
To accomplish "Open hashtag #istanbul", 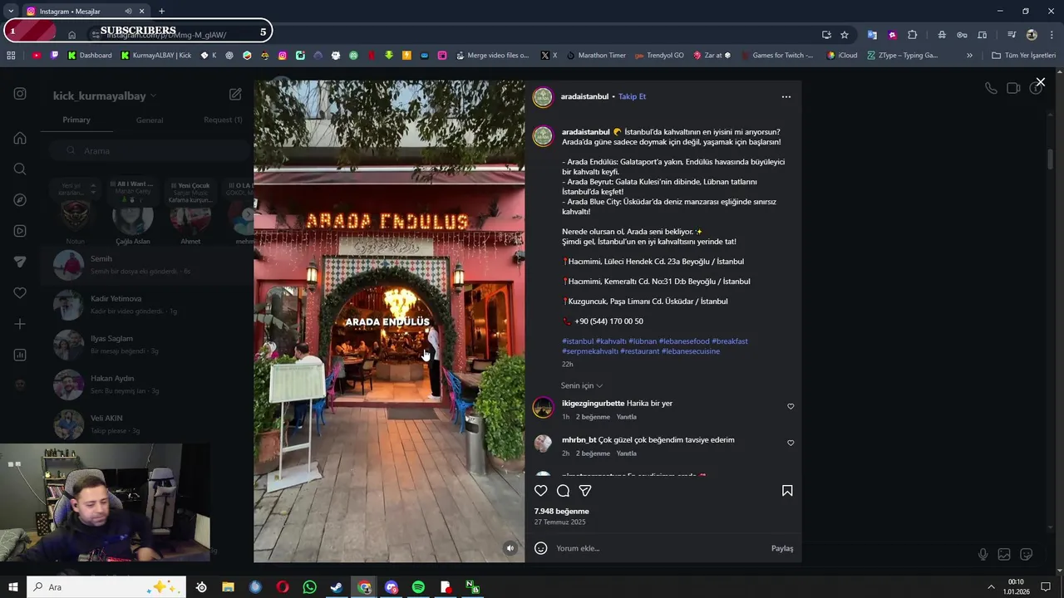I will click(x=578, y=341).
